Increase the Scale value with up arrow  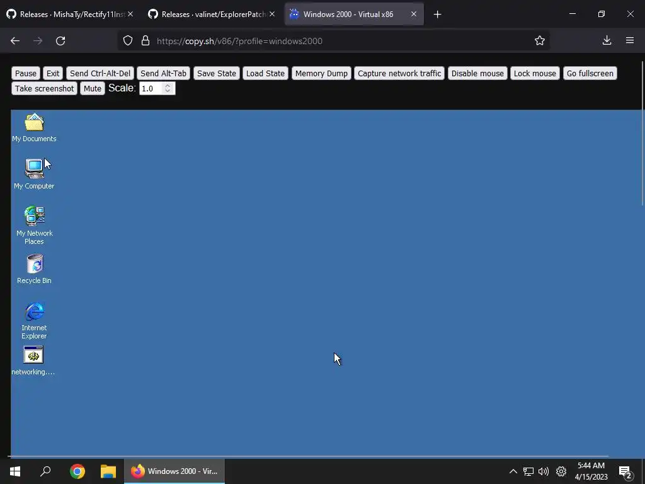168,86
